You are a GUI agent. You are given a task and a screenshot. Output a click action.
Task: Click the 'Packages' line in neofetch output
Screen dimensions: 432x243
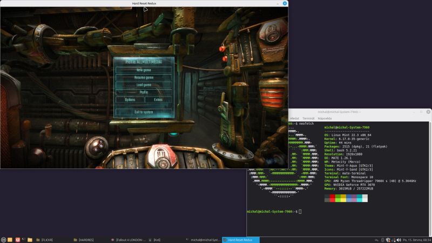click(x=356, y=146)
